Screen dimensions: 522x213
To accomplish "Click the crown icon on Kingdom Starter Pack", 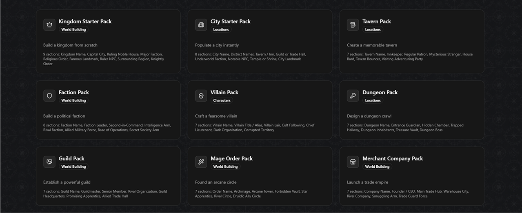I will pyautogui.click(x=49, y=24).
